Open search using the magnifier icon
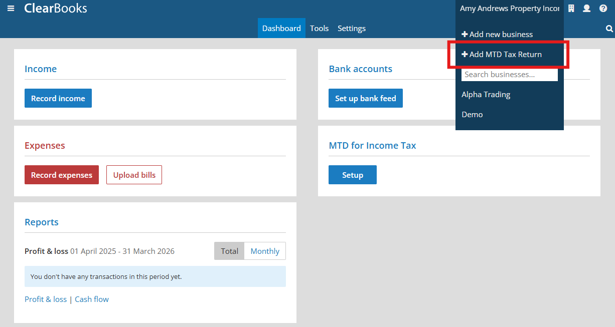Image resolution: width=615 pixels, height=327 pixels. point(608,29)
